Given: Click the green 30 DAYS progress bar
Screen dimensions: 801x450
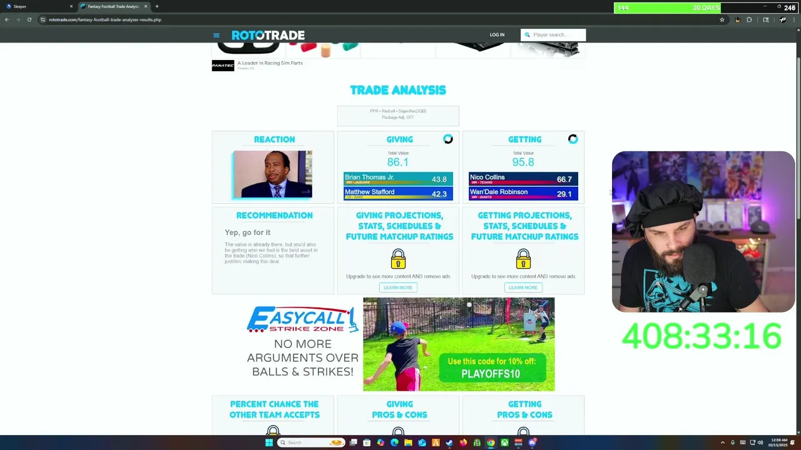Looking at the screenshot, I should (667, 7).
